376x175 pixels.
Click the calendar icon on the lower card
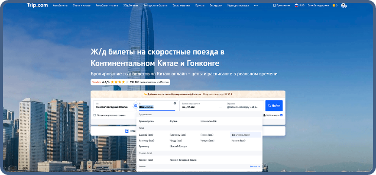pyautogui.click(x=127, y=131)
